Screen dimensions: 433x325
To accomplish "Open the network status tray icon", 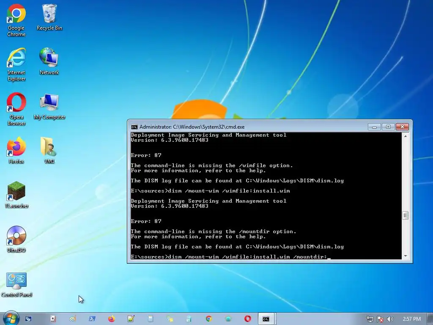I will [370, 319].
